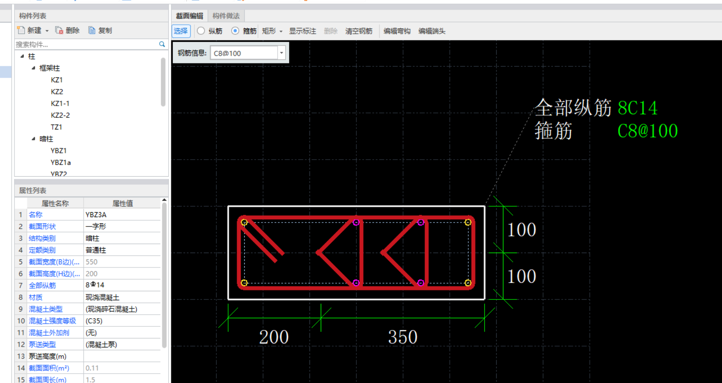Collapse the 柱 tree node
The image size is (722, 383).
coord(22,56)
